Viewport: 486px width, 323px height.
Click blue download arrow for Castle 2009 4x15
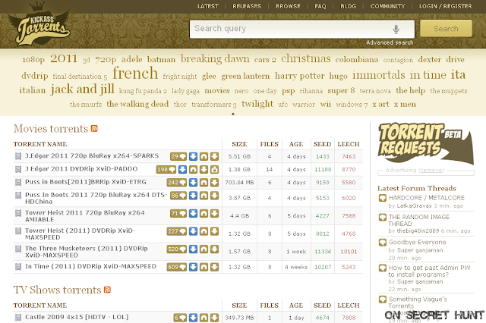pos(193,318)
